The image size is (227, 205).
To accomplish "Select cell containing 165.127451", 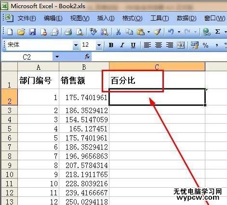I will pyautogui.click(x=84, y=128).
